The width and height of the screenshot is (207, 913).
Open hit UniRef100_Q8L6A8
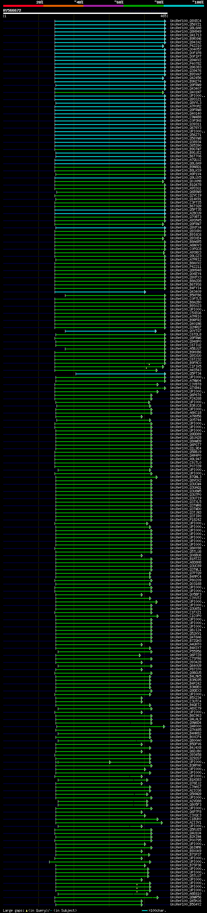point(185,29)
